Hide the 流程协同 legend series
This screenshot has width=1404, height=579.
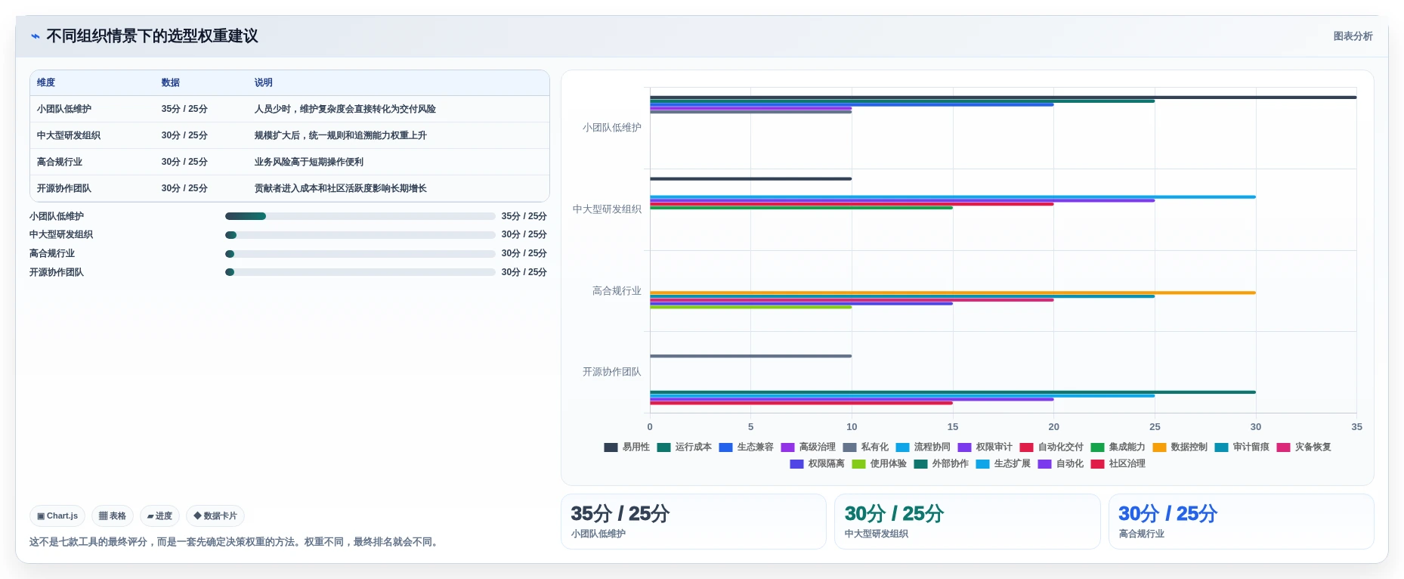(923, 447)
